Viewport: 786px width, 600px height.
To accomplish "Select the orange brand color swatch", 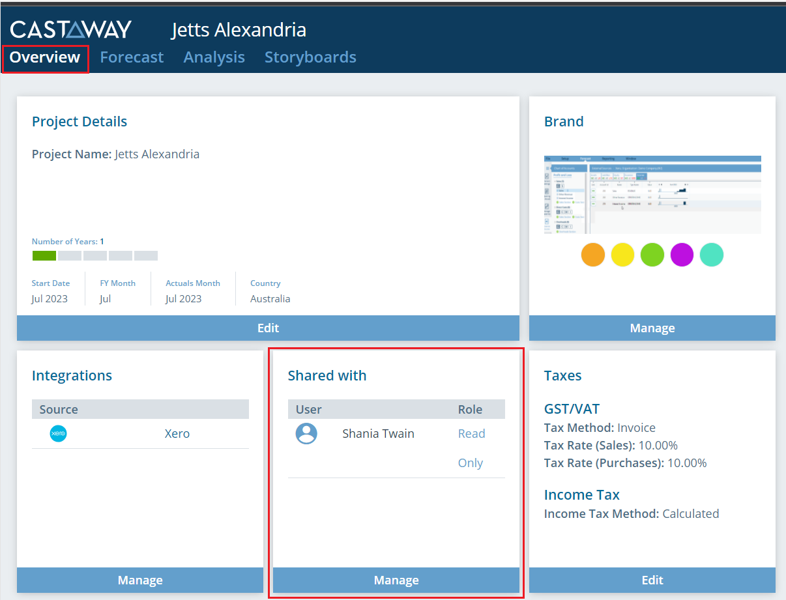I will coord(593,255).
